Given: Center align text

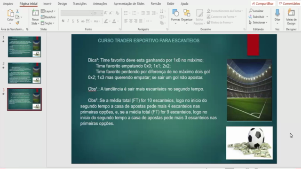Looking at the screenshot, I should [x=131, y=21].
